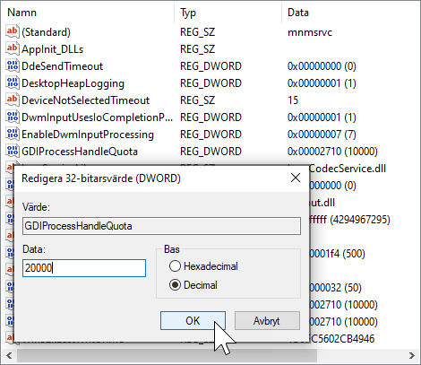421x365 pixels.
Task: Click into the Data value field
Action: tap(84, 268)
